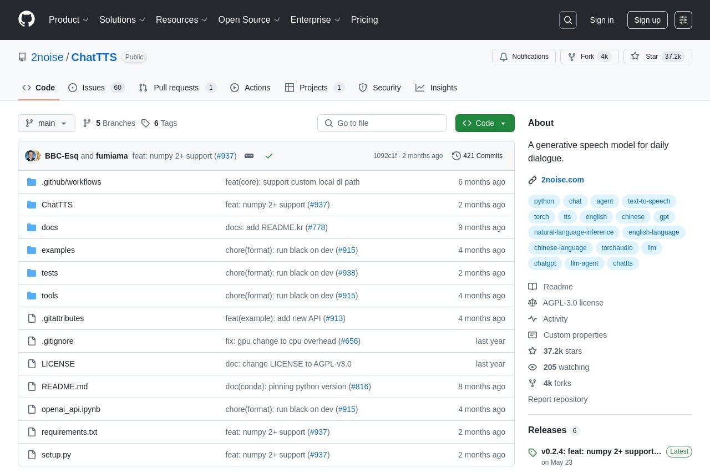
Task: Open the main branch selector dropdown
Action: point(47,123)
